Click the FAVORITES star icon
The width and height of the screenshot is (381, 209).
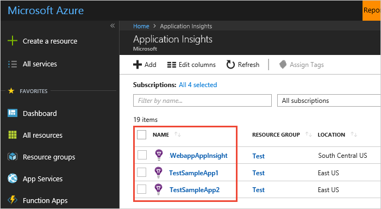point(11,91)
